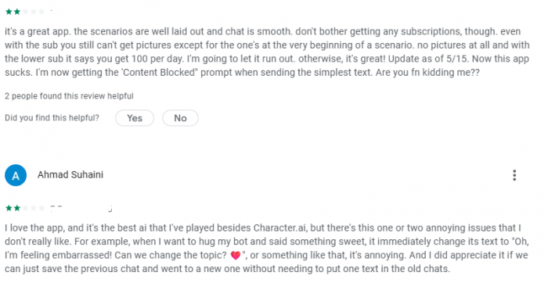Click the word 'Character.ai' in the review
Viewport: 548px width, 283px height.
click(x=279, y=227)
